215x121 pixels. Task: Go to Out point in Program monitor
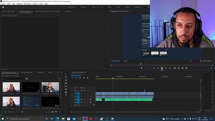170,68
